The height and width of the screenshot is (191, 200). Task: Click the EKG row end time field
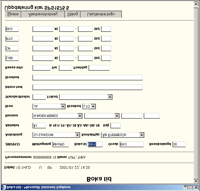[85, 29]
